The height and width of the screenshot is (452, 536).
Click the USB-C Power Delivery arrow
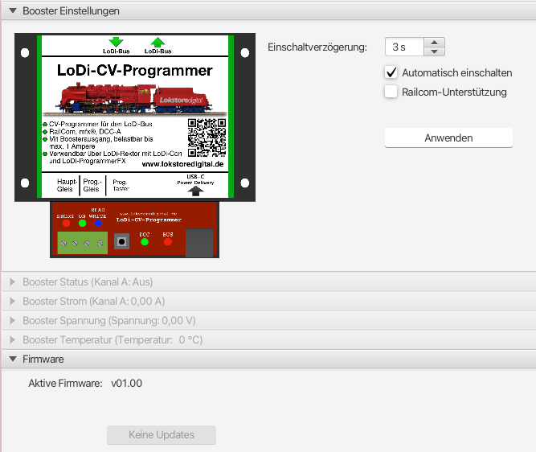pyautogui.click(x=195, y=191)
